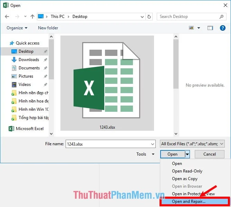Refresh the Desktop folder view
The height and width of the screenshot is (207, 231).
pos(149,17)
